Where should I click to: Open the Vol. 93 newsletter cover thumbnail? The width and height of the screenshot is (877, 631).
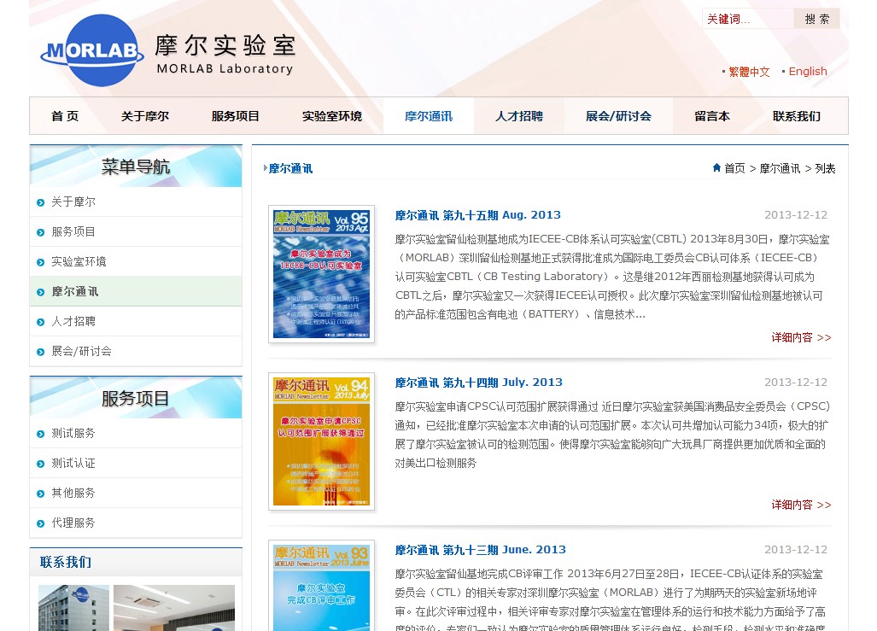(x=322, y=586)
